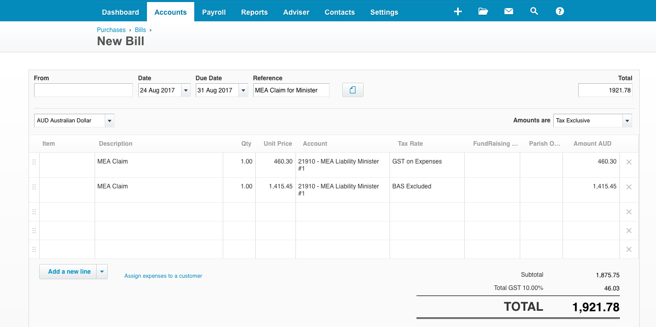This screenshot has height=327, width=656.
Task: Remove the 1,415.45 MEA Claim line
Action: click(629, 187)
